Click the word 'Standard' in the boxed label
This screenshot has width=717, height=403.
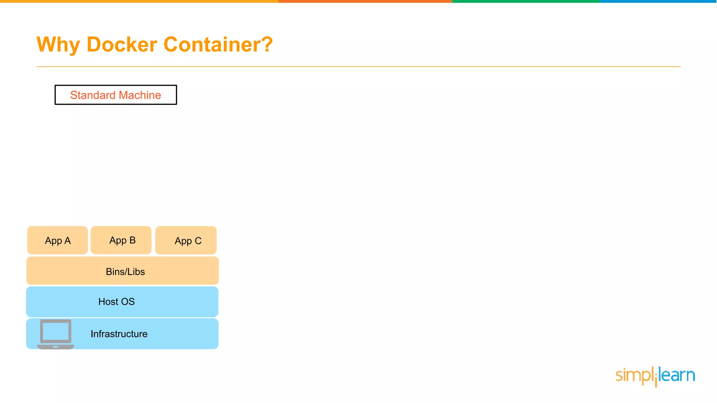coord(93,95)
